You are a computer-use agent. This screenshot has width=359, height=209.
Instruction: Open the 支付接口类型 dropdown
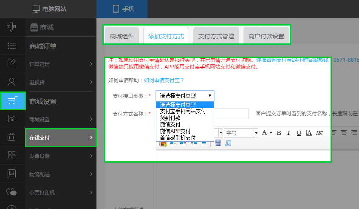coord(185,96)
